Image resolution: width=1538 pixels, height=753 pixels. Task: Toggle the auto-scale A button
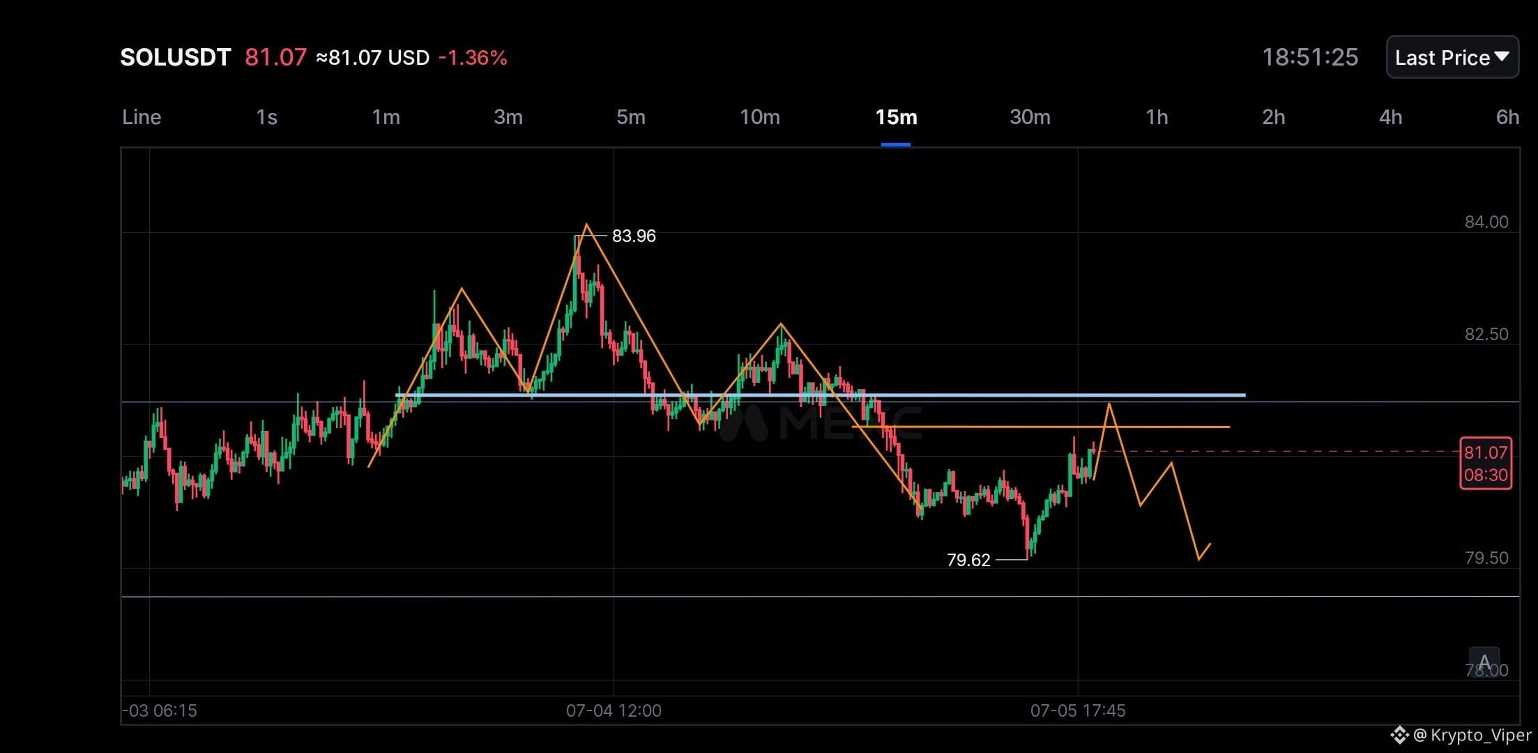1484,663
